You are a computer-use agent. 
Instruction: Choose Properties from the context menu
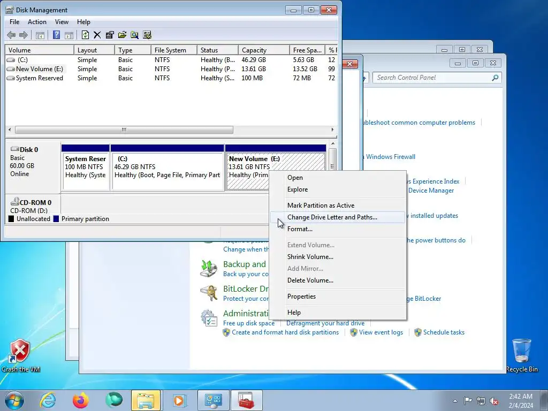point(338,296)
